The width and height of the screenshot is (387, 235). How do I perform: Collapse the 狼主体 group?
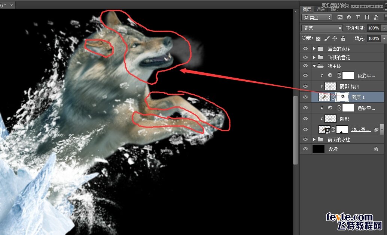(x=314, y=66)
